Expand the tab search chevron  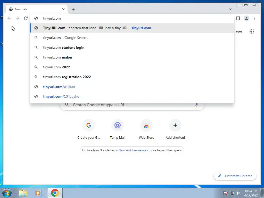pos(230,9)
